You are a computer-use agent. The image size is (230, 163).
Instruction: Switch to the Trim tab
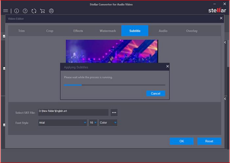(x=21, y=31)
